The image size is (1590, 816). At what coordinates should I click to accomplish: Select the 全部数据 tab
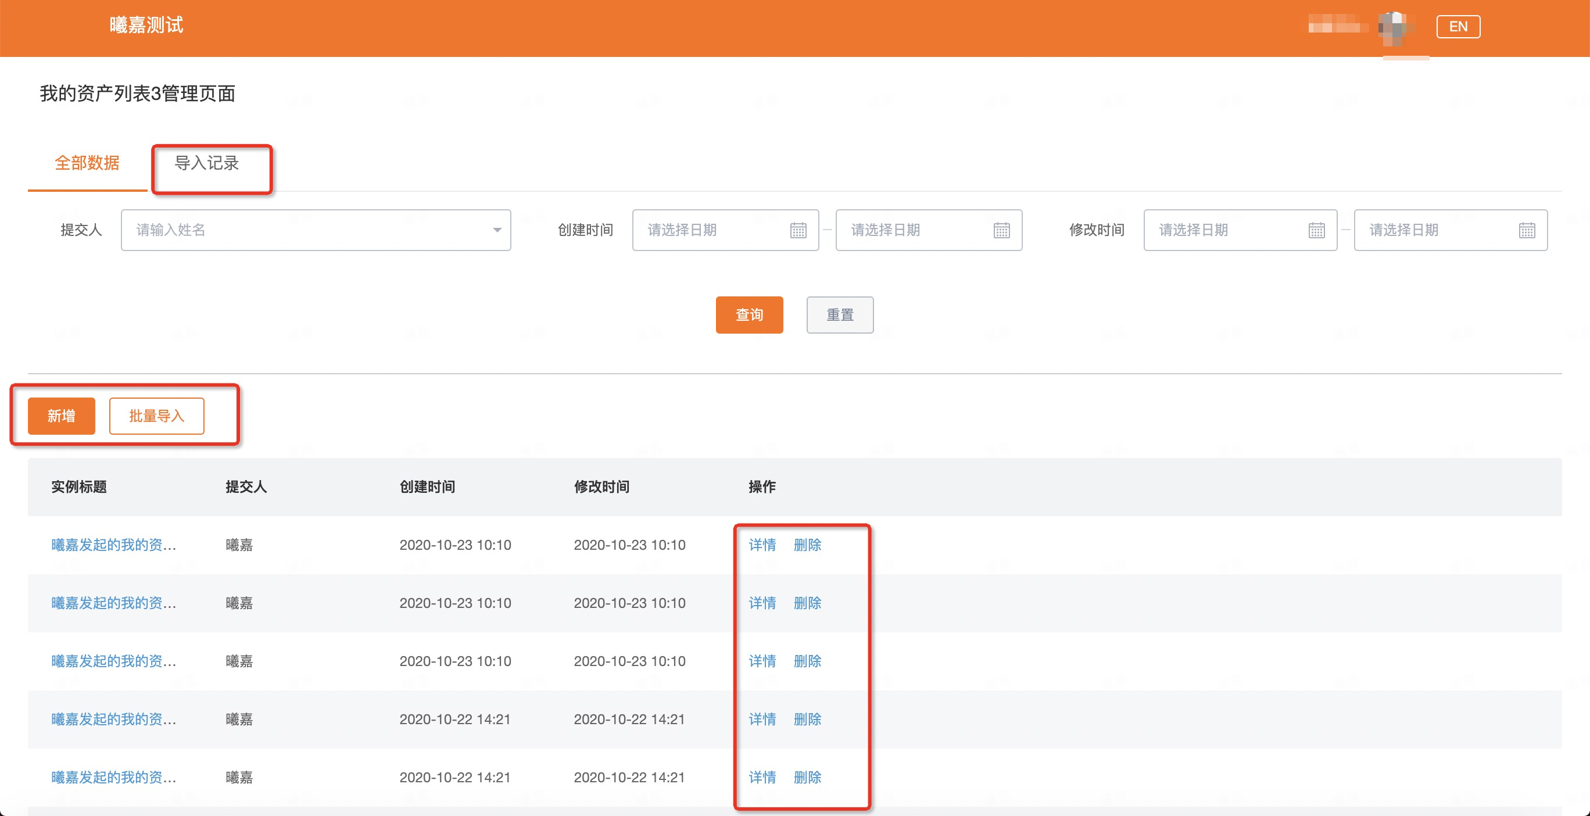87,163
